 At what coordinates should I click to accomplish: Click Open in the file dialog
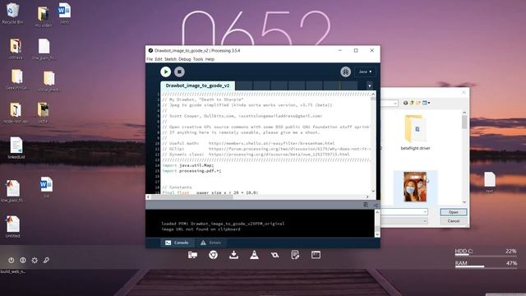click(x=453, y=212)
